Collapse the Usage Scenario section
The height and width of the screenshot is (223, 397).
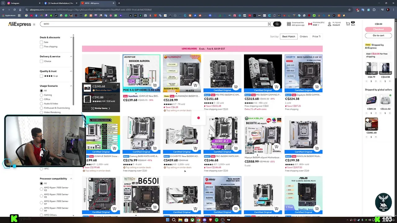(71, 86)
